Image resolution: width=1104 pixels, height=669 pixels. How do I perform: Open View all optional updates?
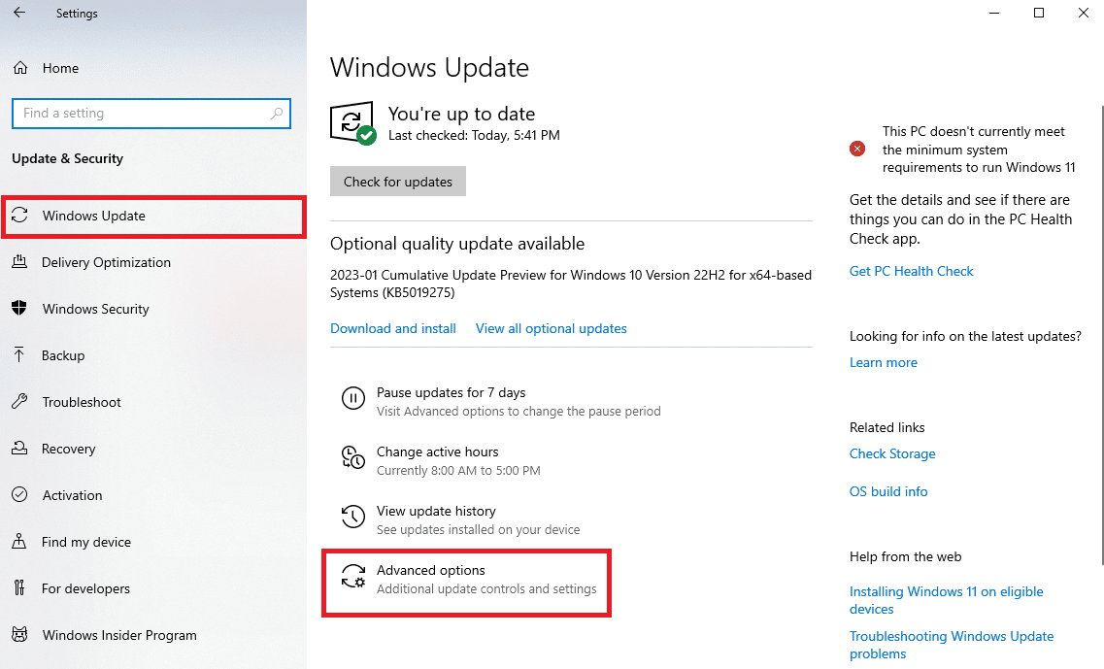click(x=552, y=328)
